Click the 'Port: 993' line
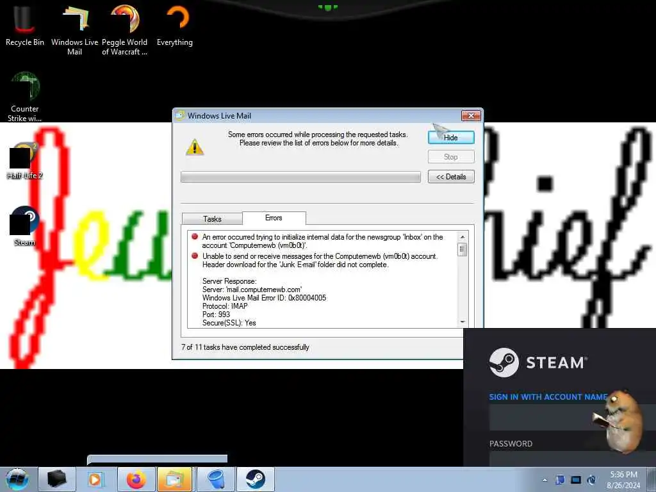Viewport: 656px width, 492px height. pyautogui.click(x=216, y=315)
